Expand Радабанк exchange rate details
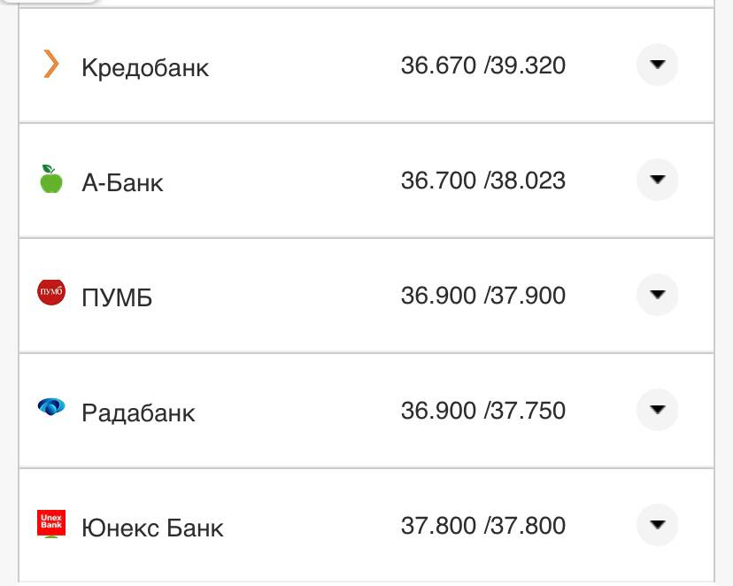The height and width of the screenshot is (586, 733). (x=657, y=408)
